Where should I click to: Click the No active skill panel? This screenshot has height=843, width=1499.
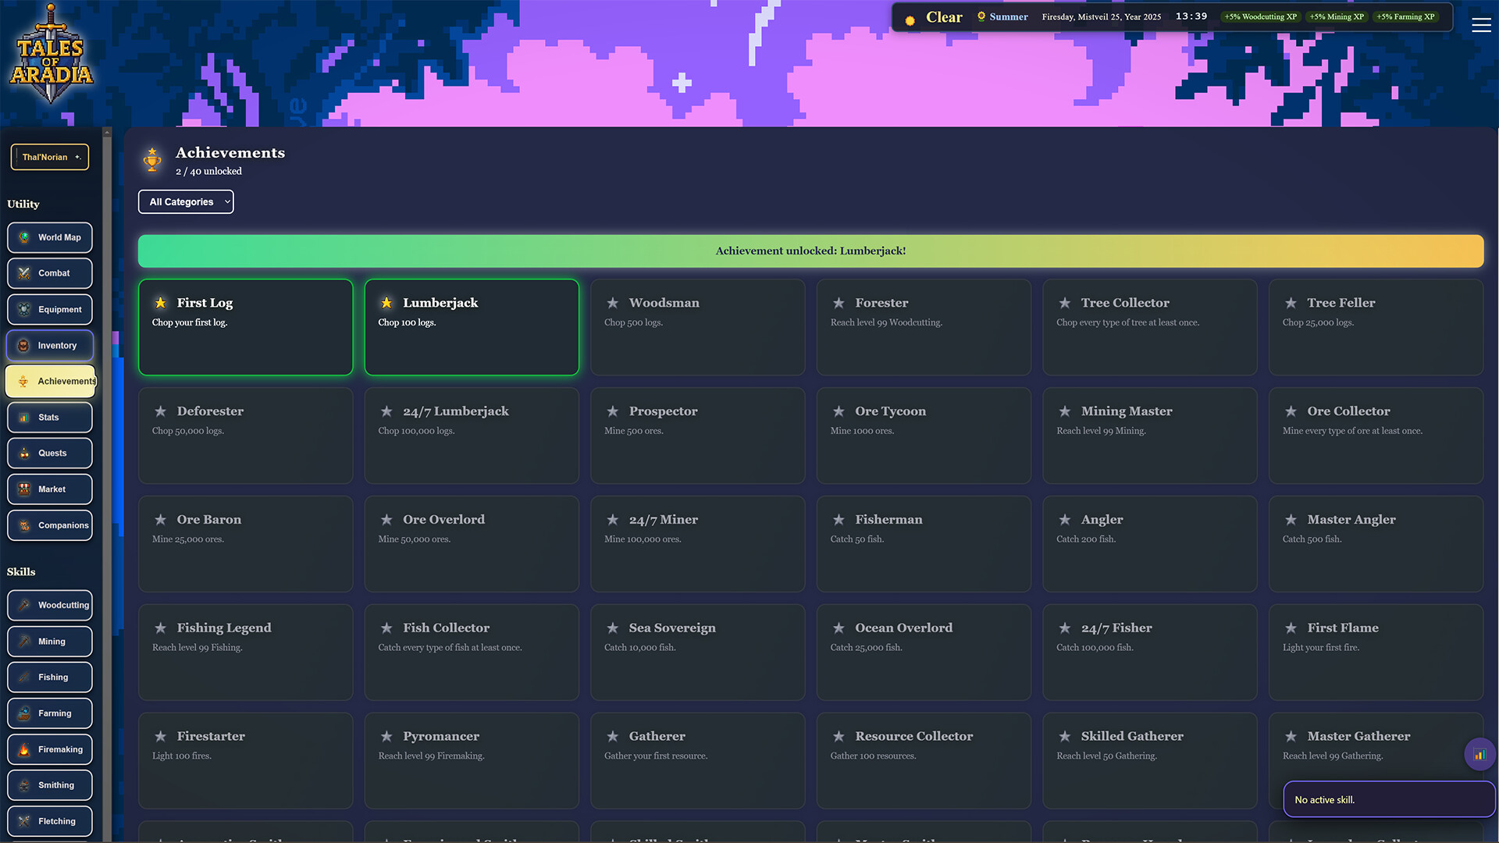pos(1388,800)
